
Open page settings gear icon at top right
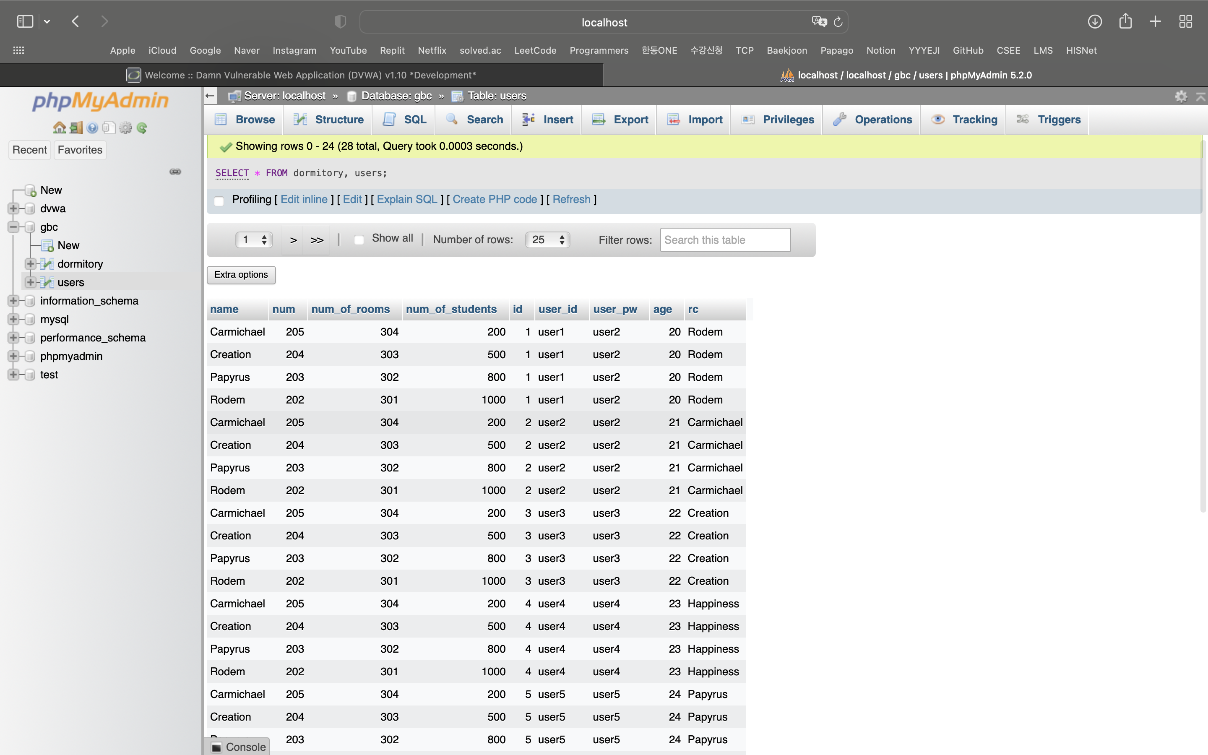pyautogui.click(x=1181, y=96)
